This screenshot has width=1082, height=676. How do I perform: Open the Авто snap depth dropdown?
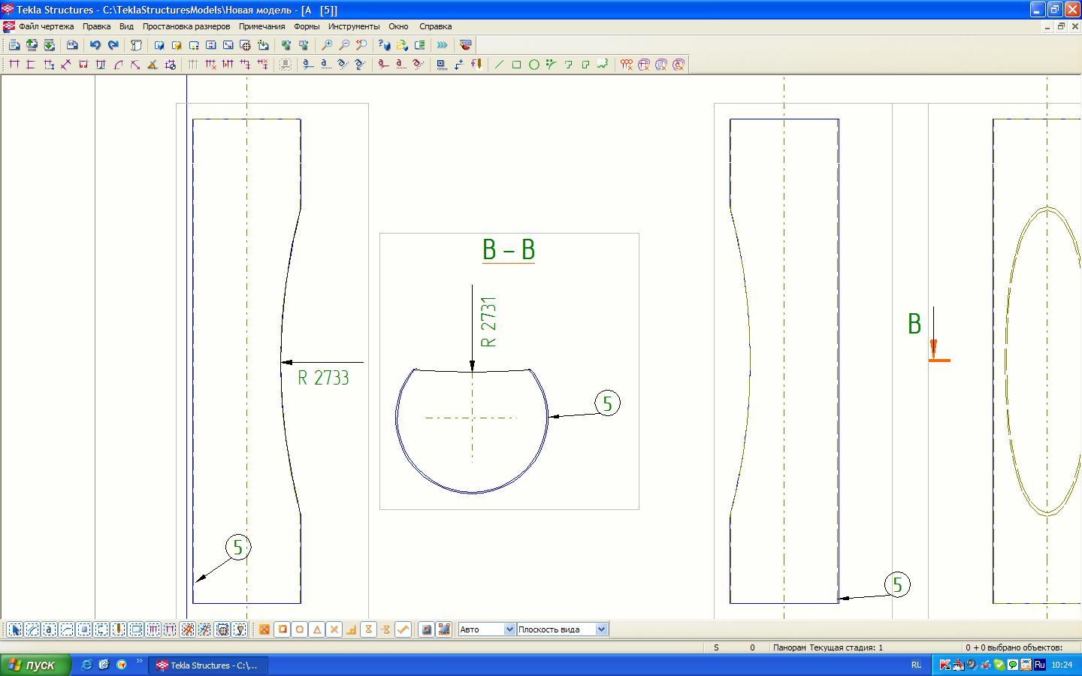(509, 629)
